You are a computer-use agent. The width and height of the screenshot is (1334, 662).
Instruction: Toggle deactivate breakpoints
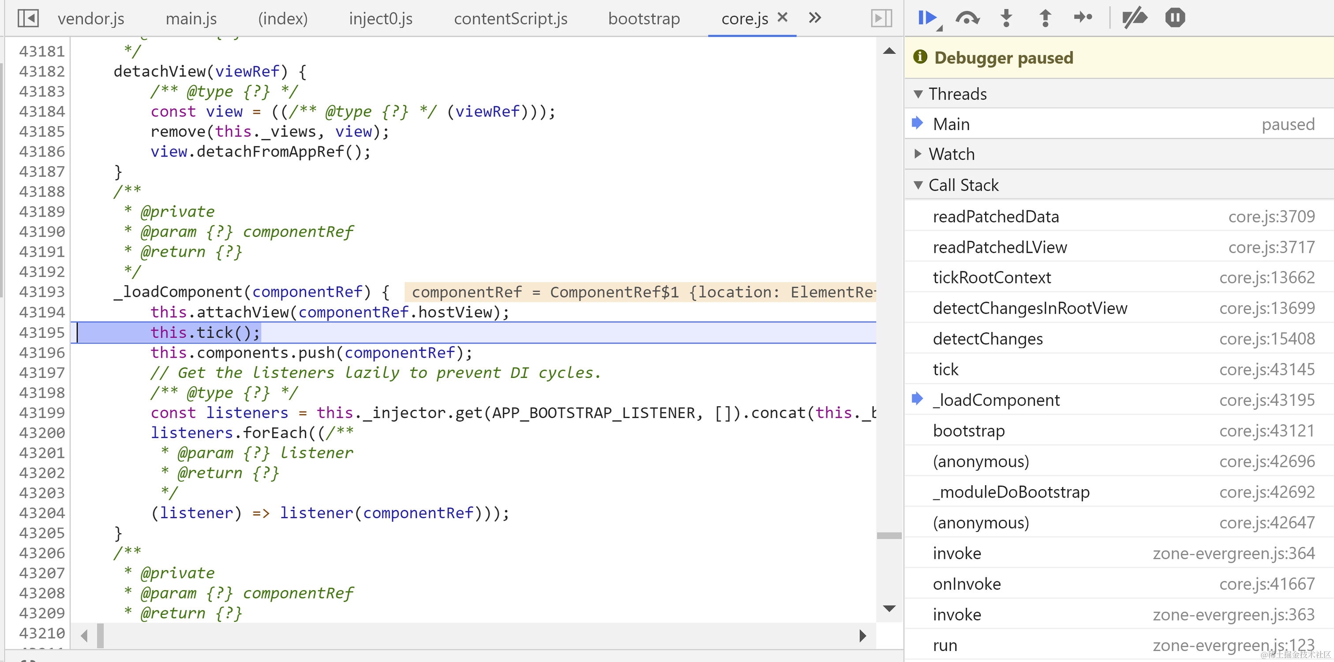click(1135, 18)
